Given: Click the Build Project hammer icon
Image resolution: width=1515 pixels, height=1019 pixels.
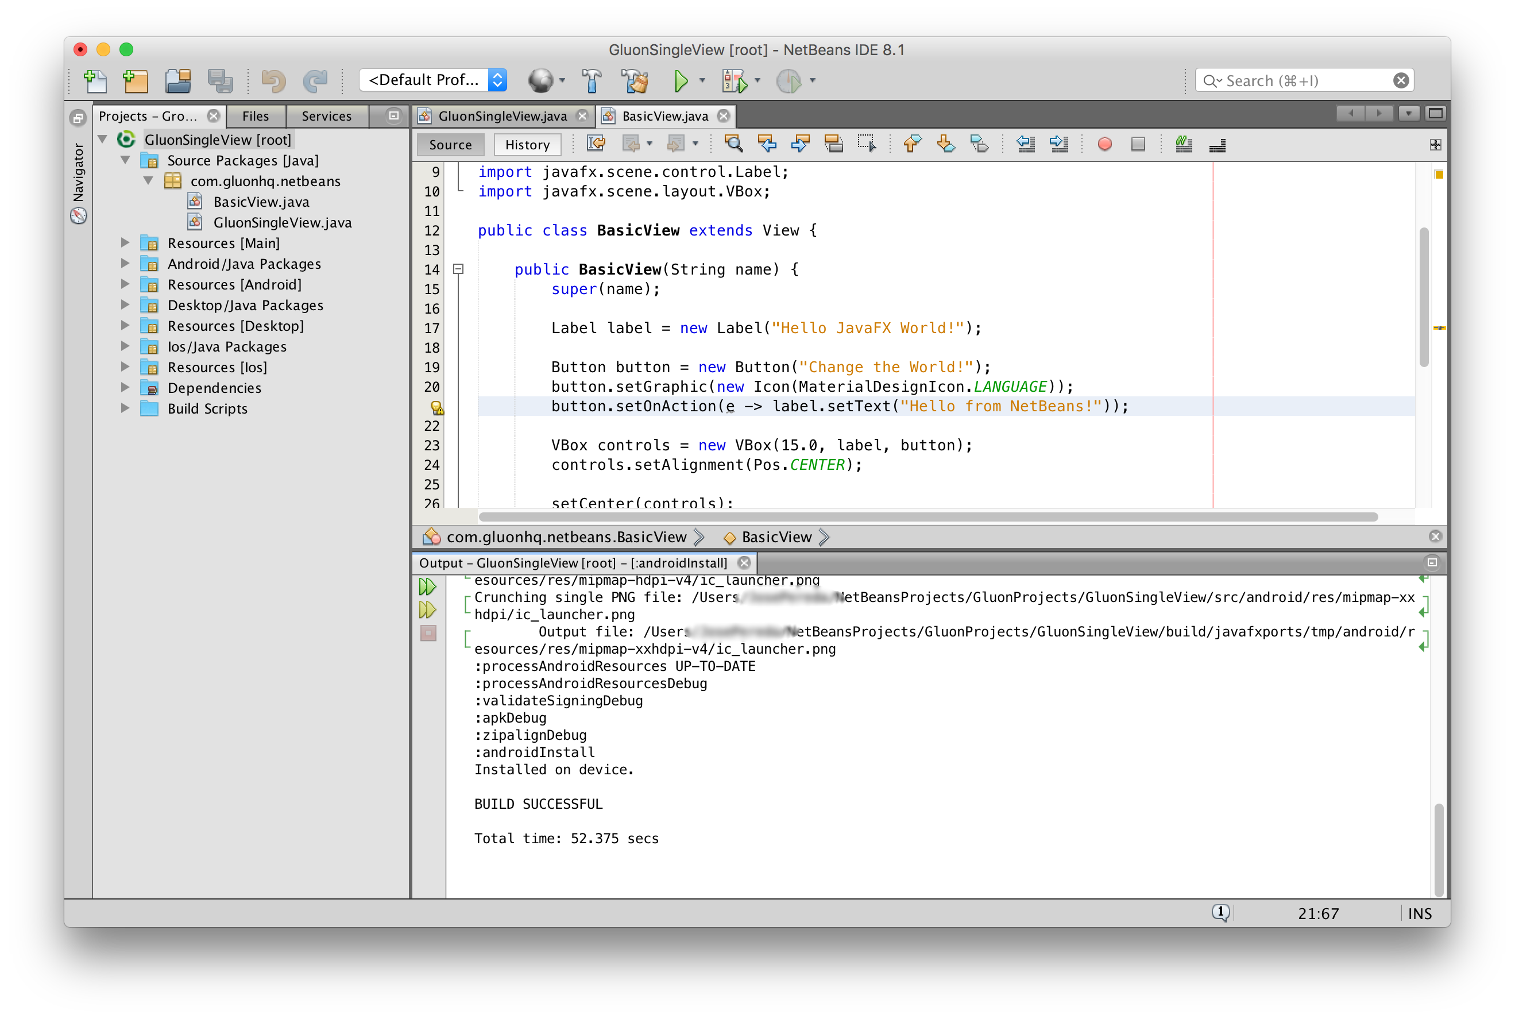Looking at the screenshot, I should tap(591, 80).
